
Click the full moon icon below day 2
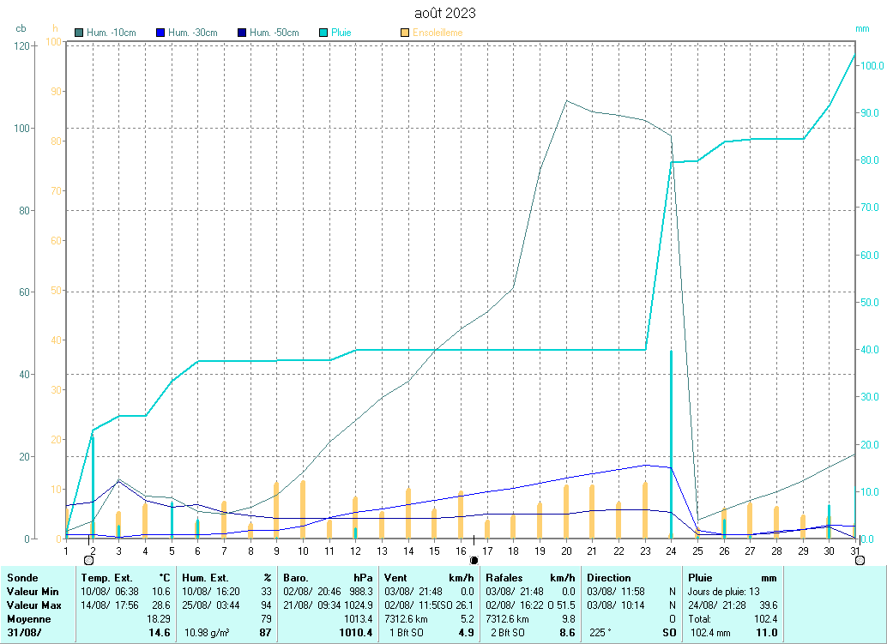pos(88,560)
